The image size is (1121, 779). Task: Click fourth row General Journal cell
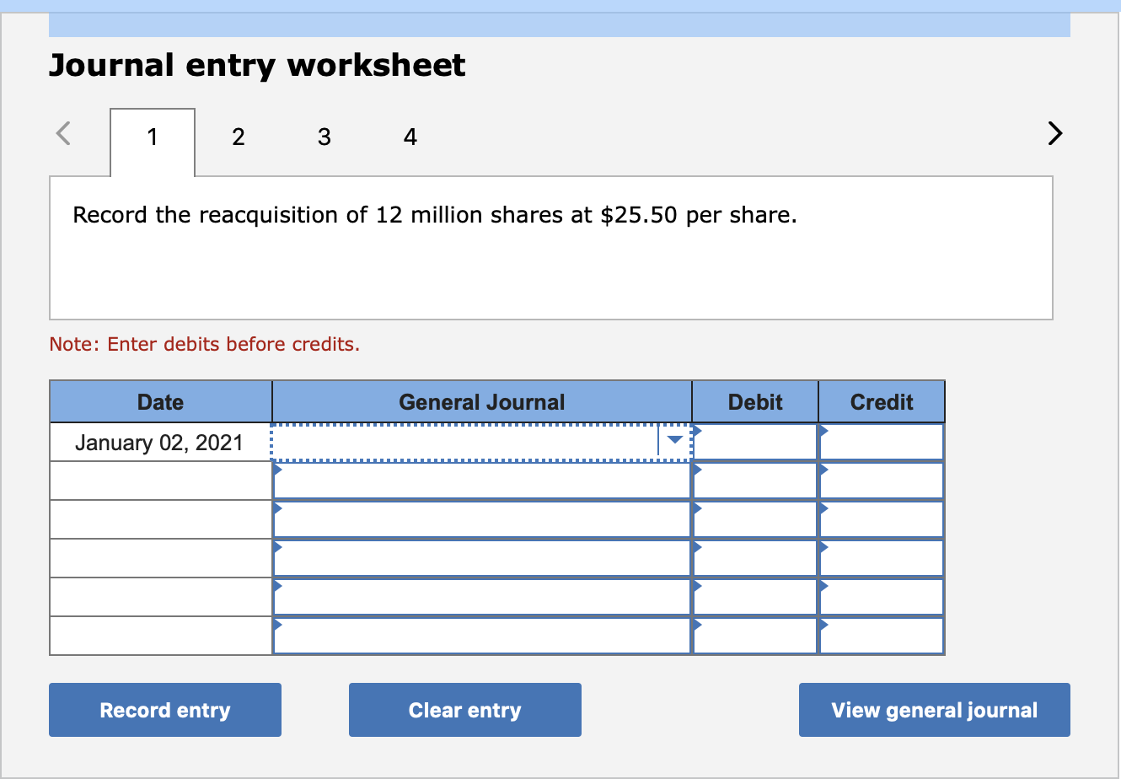tap(482, 558)
